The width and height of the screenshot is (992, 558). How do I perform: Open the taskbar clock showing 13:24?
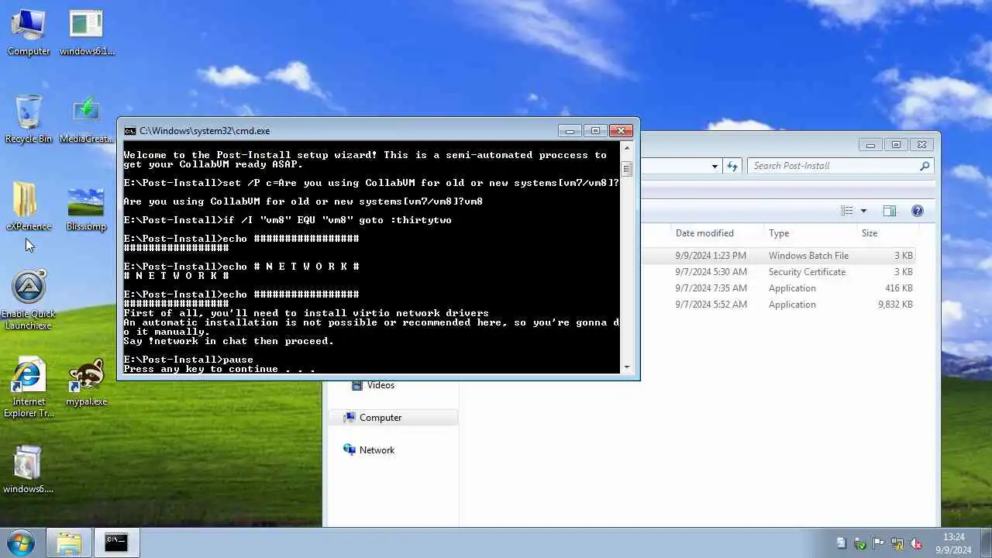click(x=953, y=543)
